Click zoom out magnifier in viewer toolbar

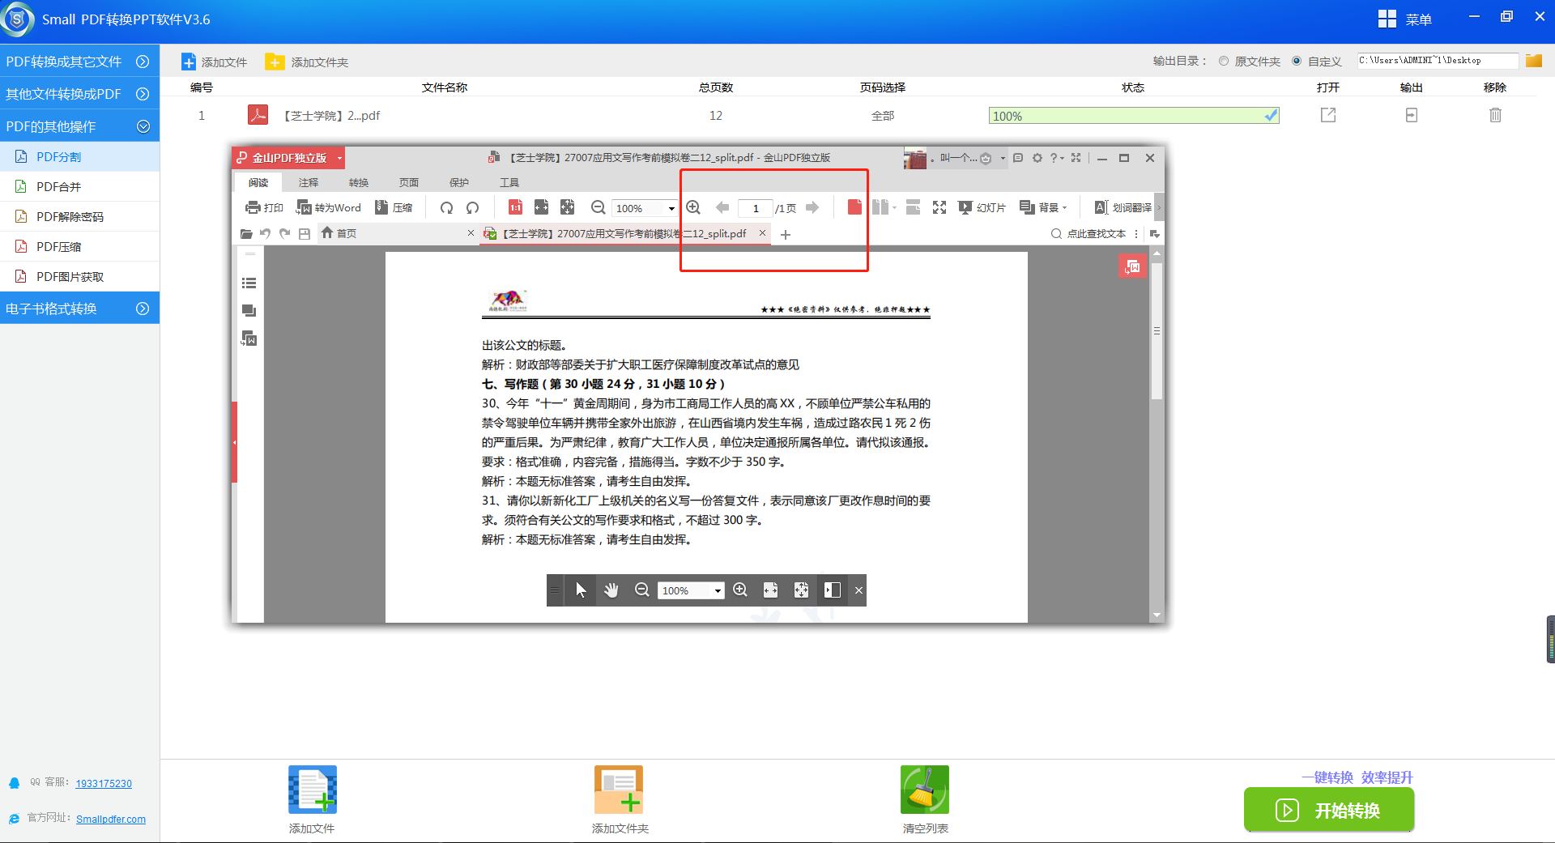pyautogui.click(x=598, y=207)
